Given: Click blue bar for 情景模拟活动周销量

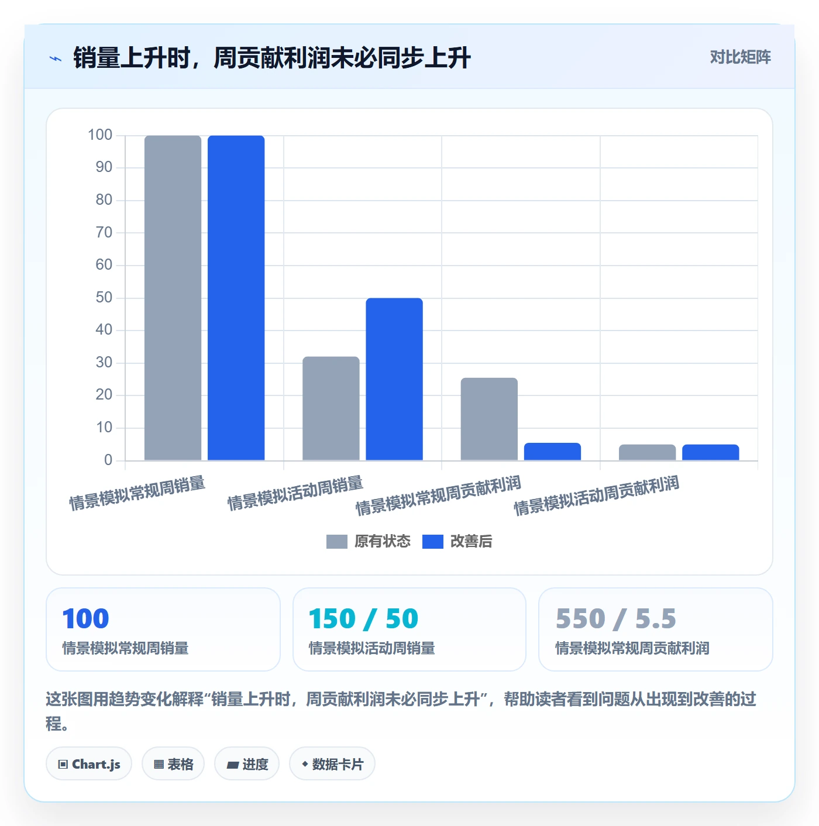Looking at the screenshot, I should (394, 379).
